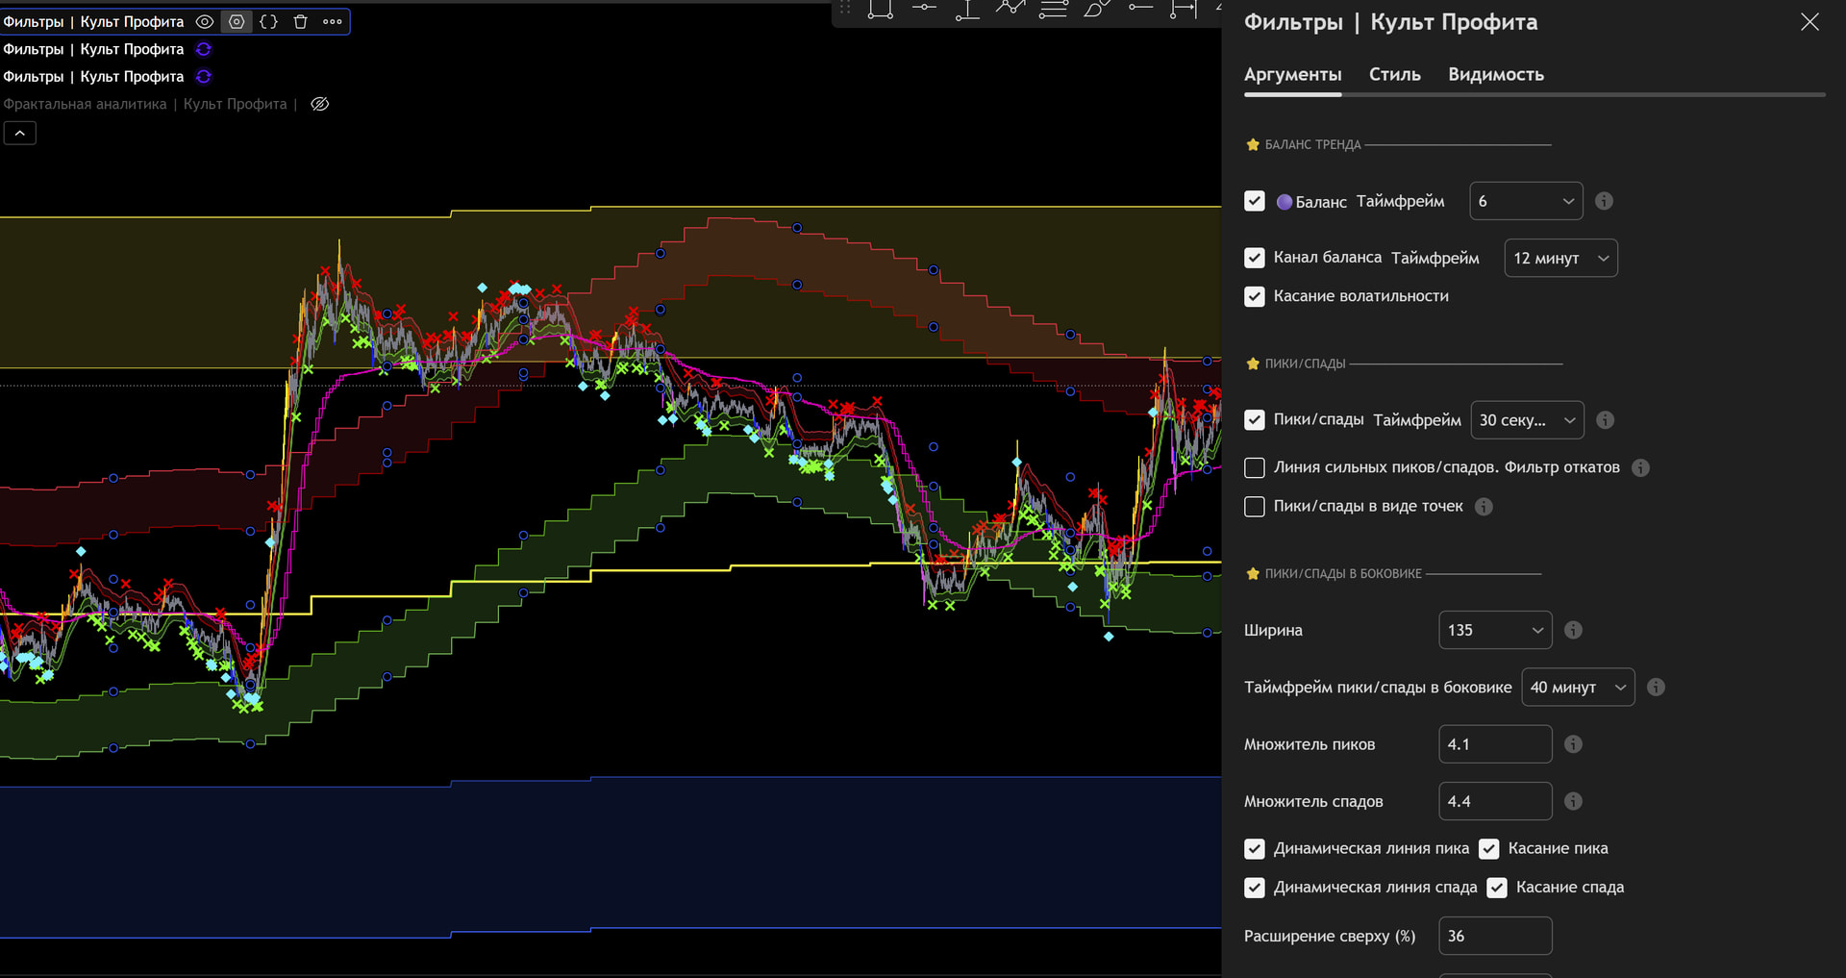1846x978 pixels.
Task: Open source code braces icon
Action: pyautogui.click(x=268, y=21)
